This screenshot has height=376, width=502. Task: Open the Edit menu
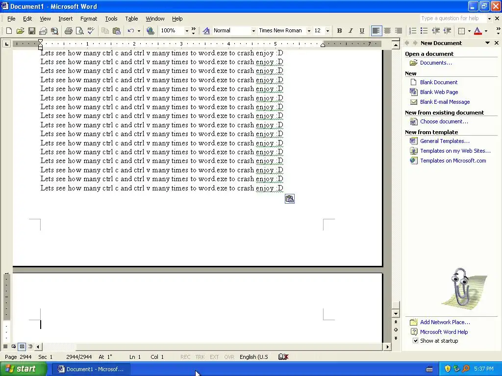27,19
